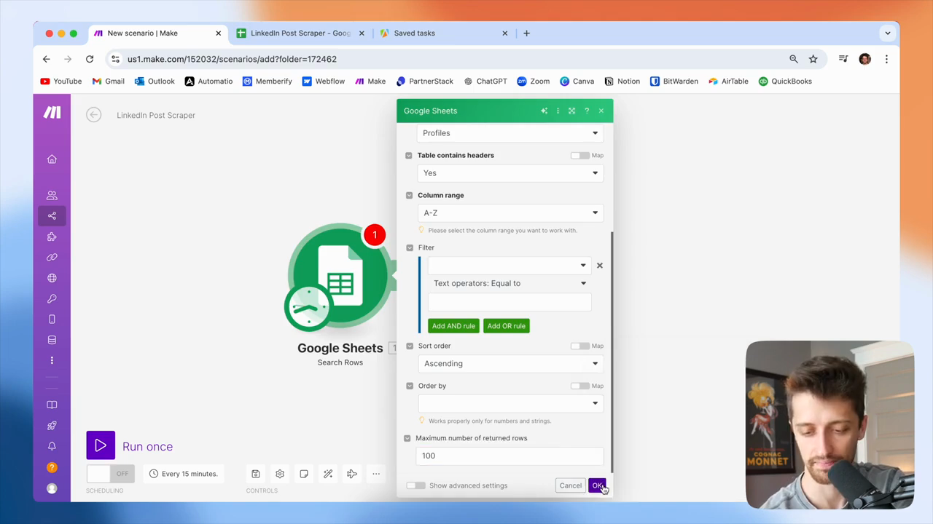The width and height of the screenshot is (933, 524).
Task: Open the ChatGPT bookmark
Action: 485,82
